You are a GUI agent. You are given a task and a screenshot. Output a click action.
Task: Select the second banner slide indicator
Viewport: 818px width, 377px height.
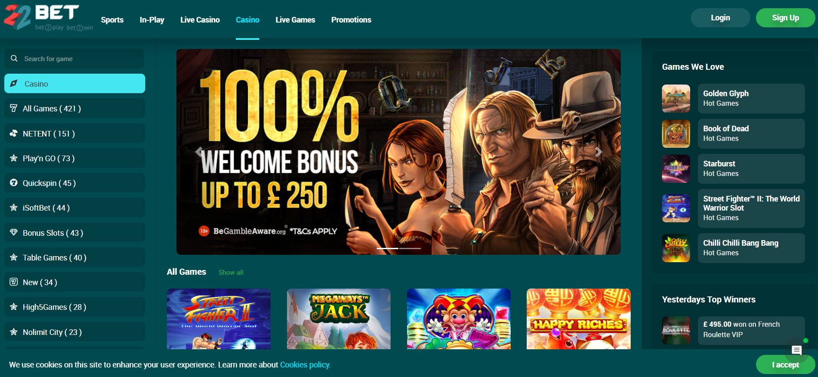click(410, 248)
